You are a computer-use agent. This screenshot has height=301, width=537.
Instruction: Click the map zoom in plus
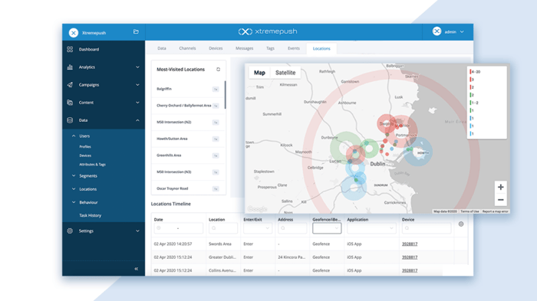tap(501, 187)
